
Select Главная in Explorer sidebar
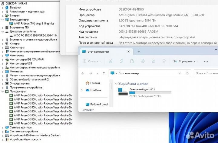[93, 83]
